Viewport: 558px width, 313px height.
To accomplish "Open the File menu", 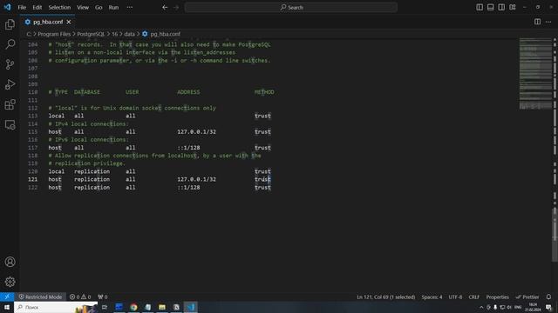I will [x=22, y=7].
